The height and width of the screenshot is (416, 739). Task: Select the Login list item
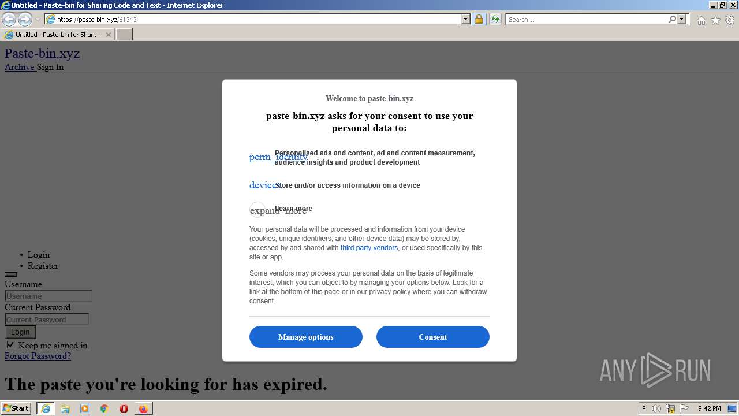point(39,255)
